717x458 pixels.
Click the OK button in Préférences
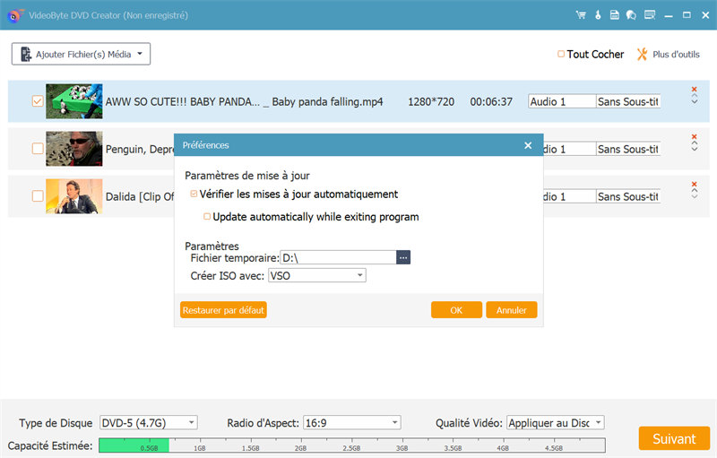(456, 310)
